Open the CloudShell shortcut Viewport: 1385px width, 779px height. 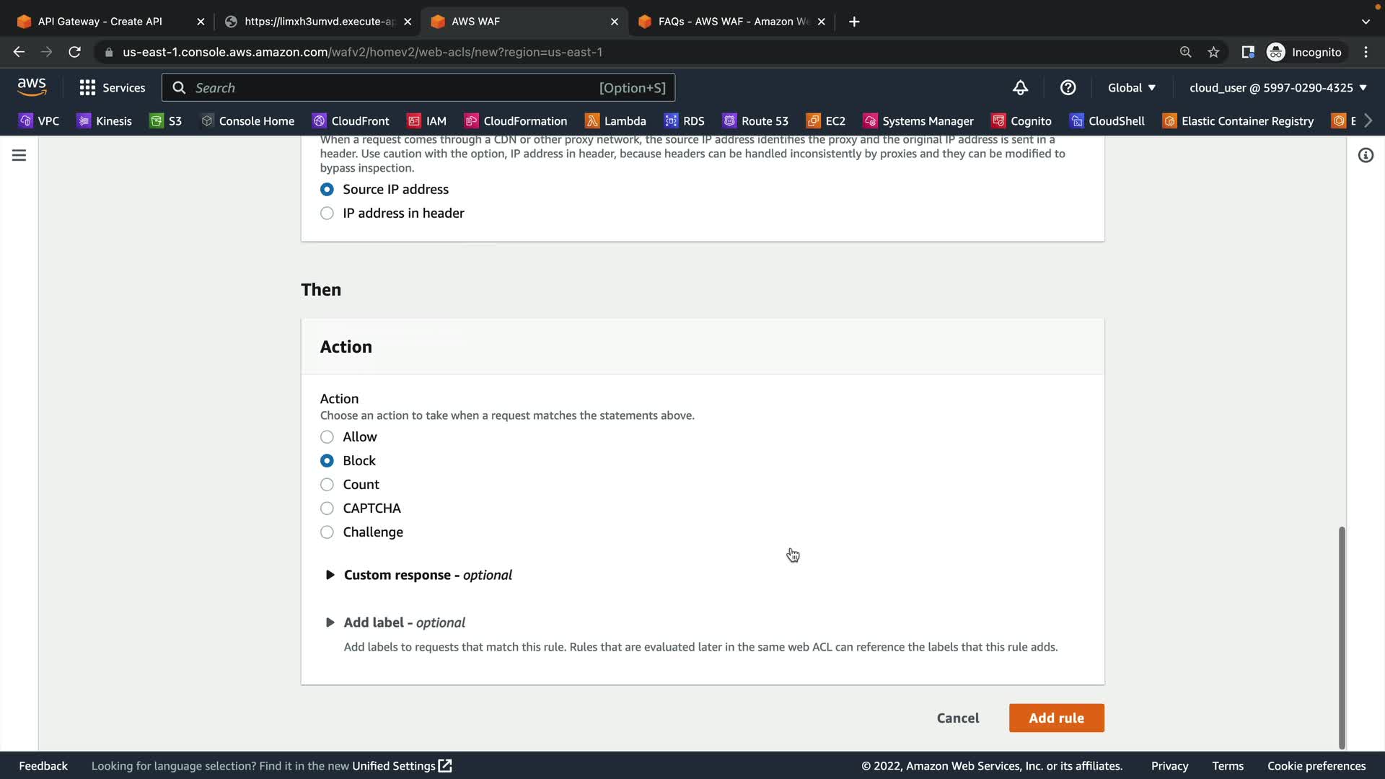click(x=1107, y=120)
